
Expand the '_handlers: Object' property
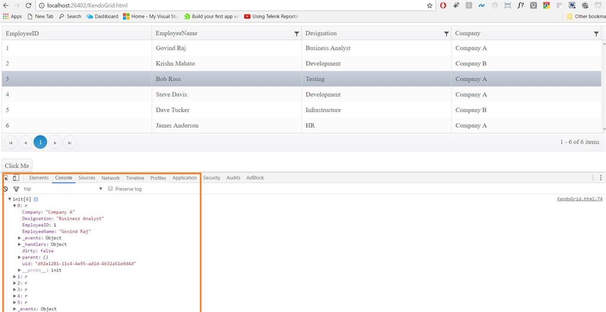(20, 245)
